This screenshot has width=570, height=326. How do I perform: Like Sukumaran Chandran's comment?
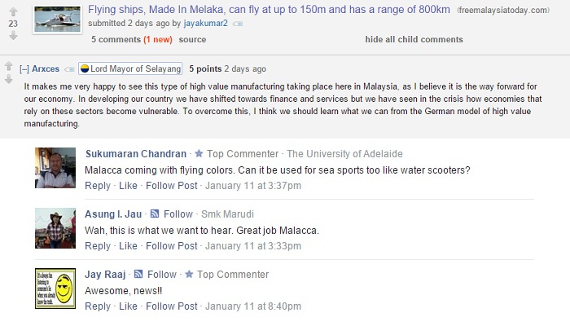tap(128, 186)
